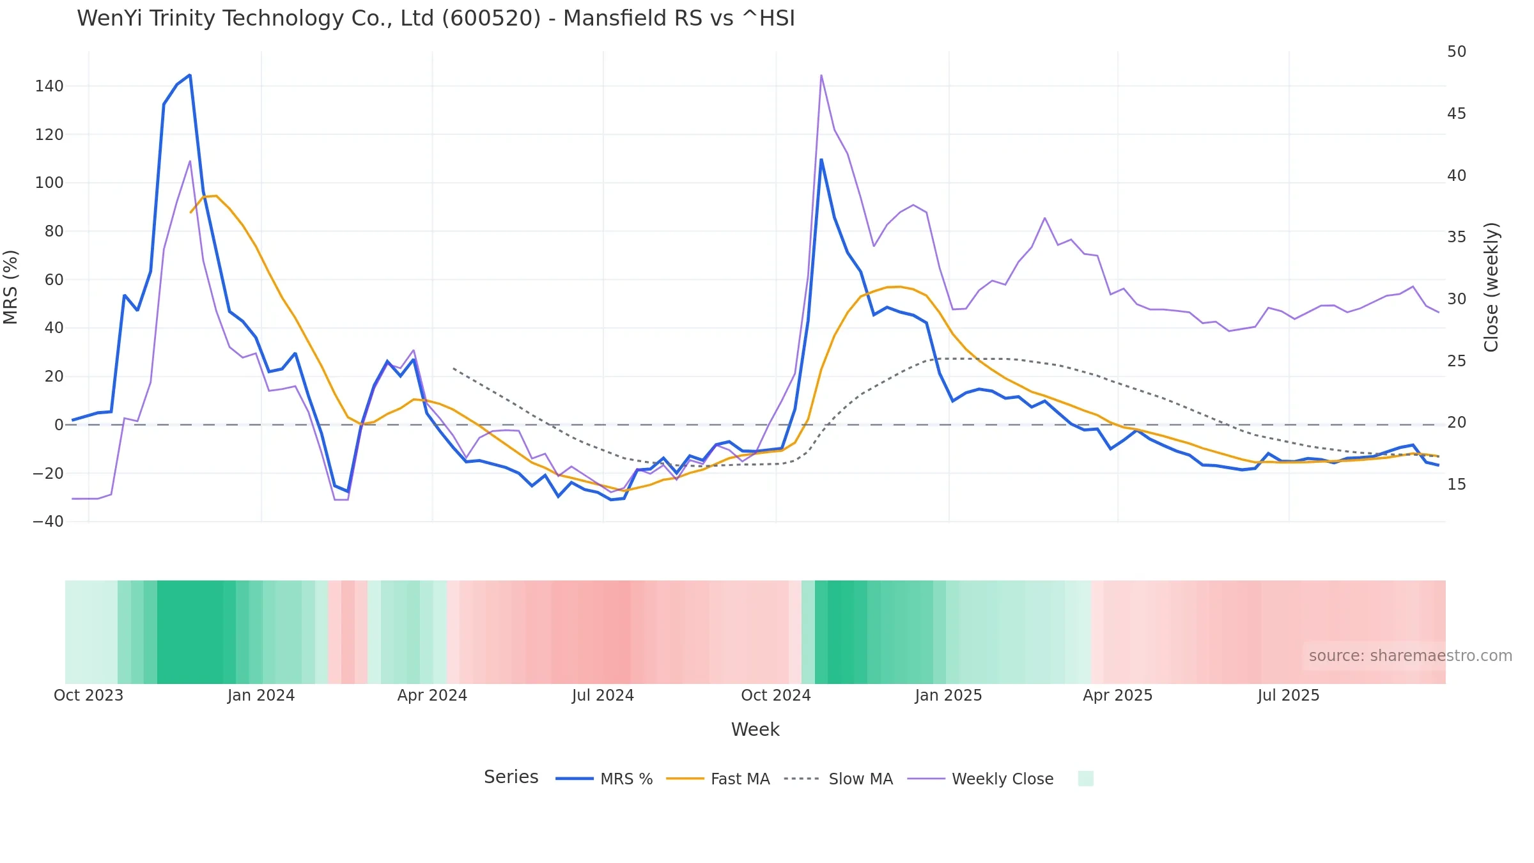Viewport: 1534px width, 863px height.
Task: Click the 15 tick on Close axis
Action: tap(1457, 485)
